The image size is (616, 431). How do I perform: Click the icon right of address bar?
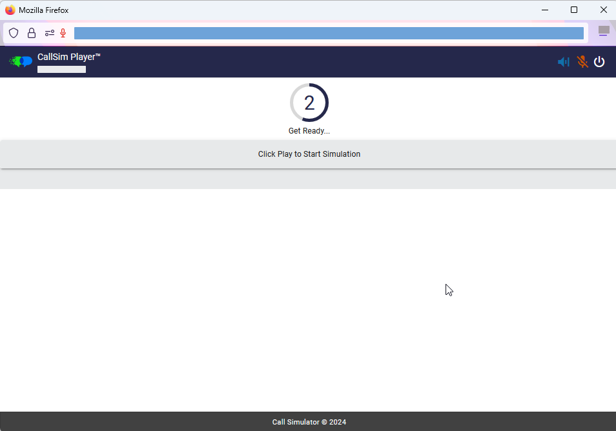(x=604, y=31)
